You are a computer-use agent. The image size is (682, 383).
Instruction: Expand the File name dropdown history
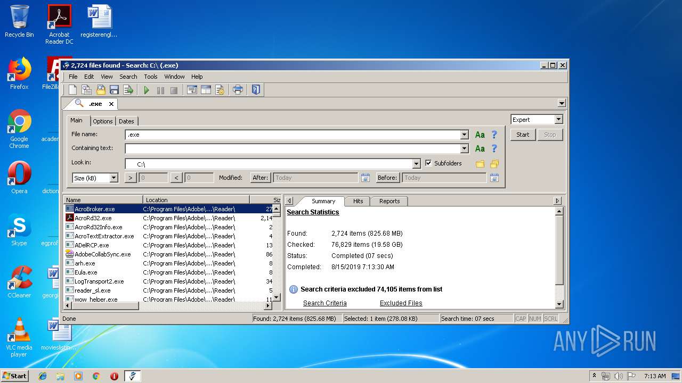point(464,135)
